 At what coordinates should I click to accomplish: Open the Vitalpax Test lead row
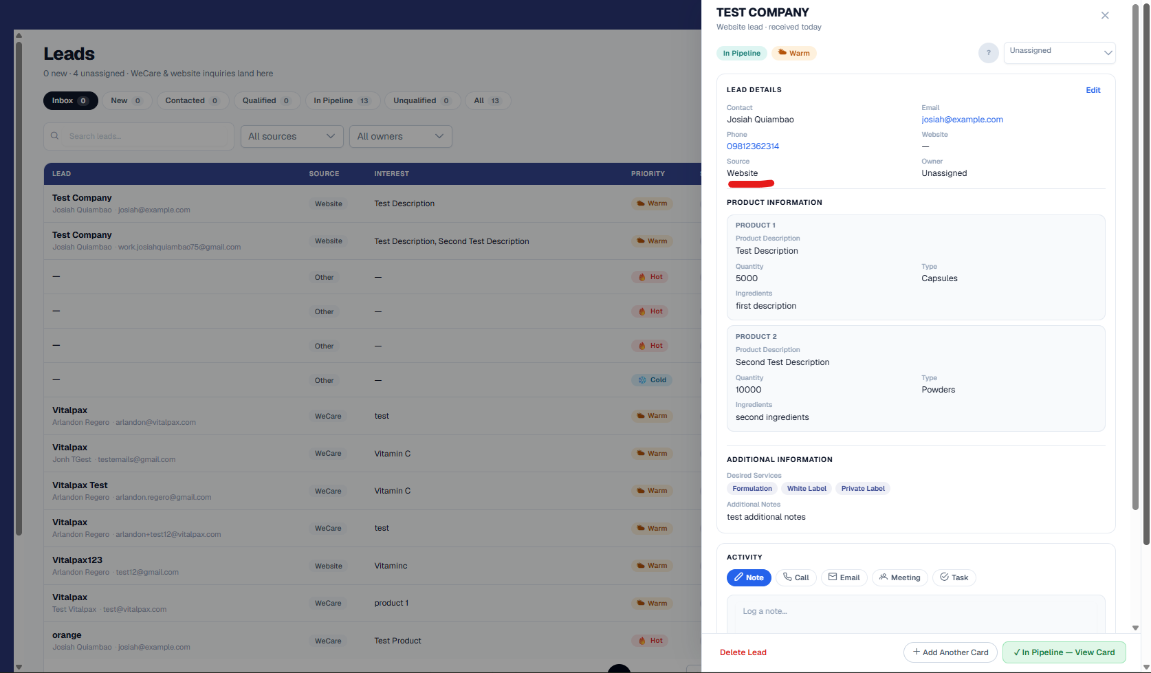[x=372, y=491]
